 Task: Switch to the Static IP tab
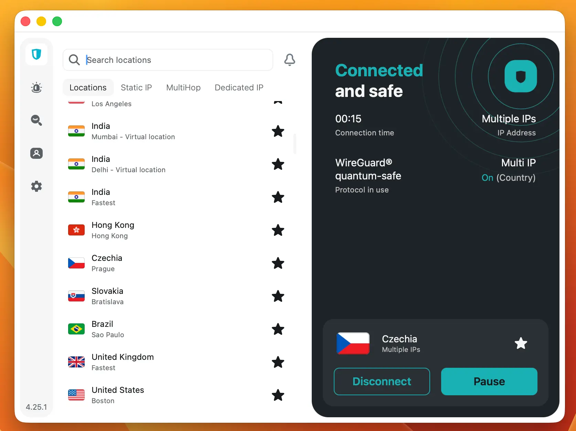coord(136,87)
